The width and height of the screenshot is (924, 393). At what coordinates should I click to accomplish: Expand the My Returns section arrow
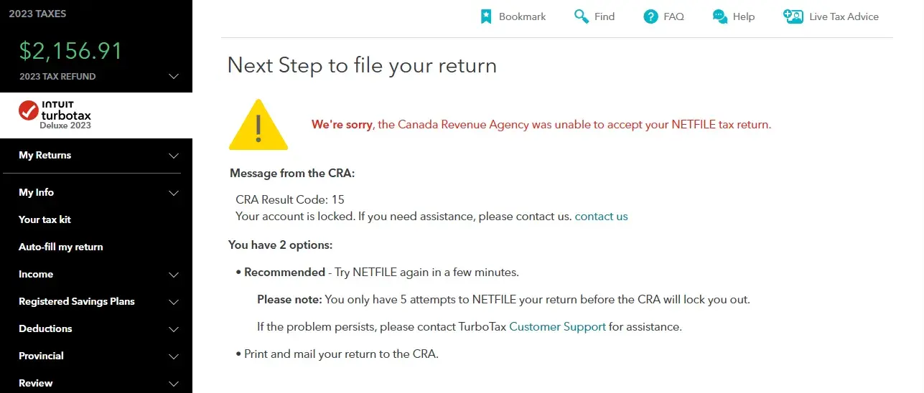pos(173,156)
